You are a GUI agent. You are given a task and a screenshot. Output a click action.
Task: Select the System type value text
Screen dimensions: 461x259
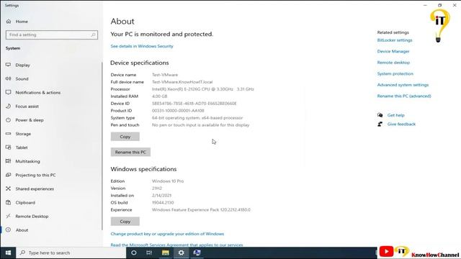(197, 118)
